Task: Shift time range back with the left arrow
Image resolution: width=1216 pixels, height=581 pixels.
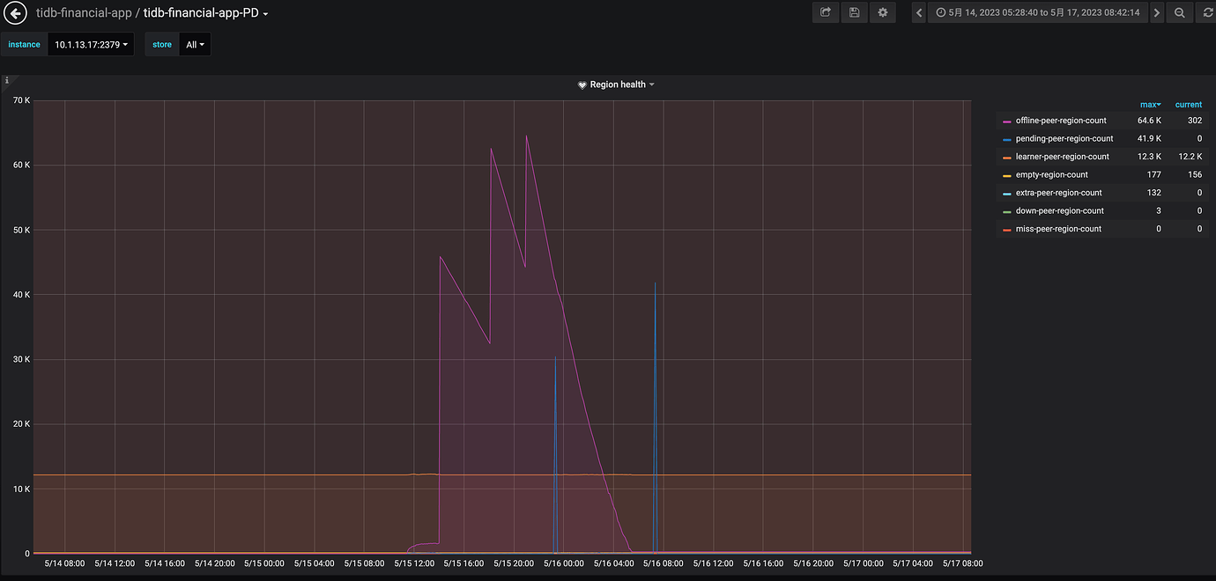Action: (917, 12)
